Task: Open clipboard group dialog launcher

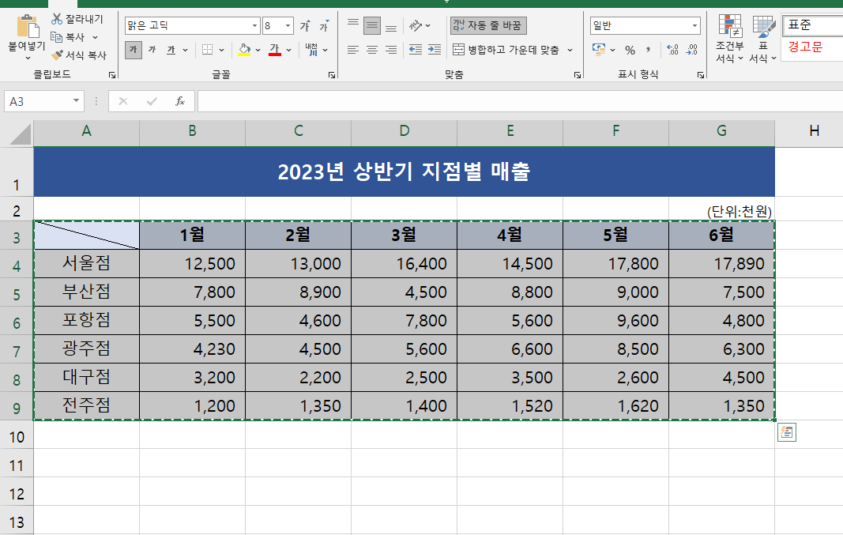Action: point(112,75)
